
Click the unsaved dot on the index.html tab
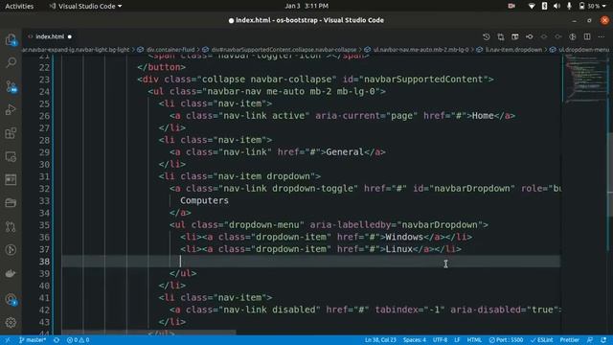click(x=70, y=36)
